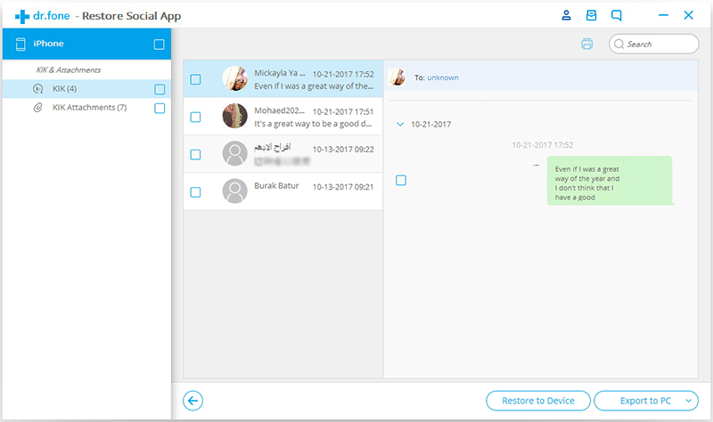Image resolution: width=713 pixels, height=422 pixels.
Task: Click the Arabic-named contact default avatar
Action: (235, 153)
